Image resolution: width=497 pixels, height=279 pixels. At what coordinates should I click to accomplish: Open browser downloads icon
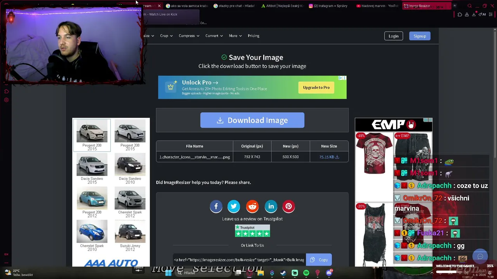point(474,14)
